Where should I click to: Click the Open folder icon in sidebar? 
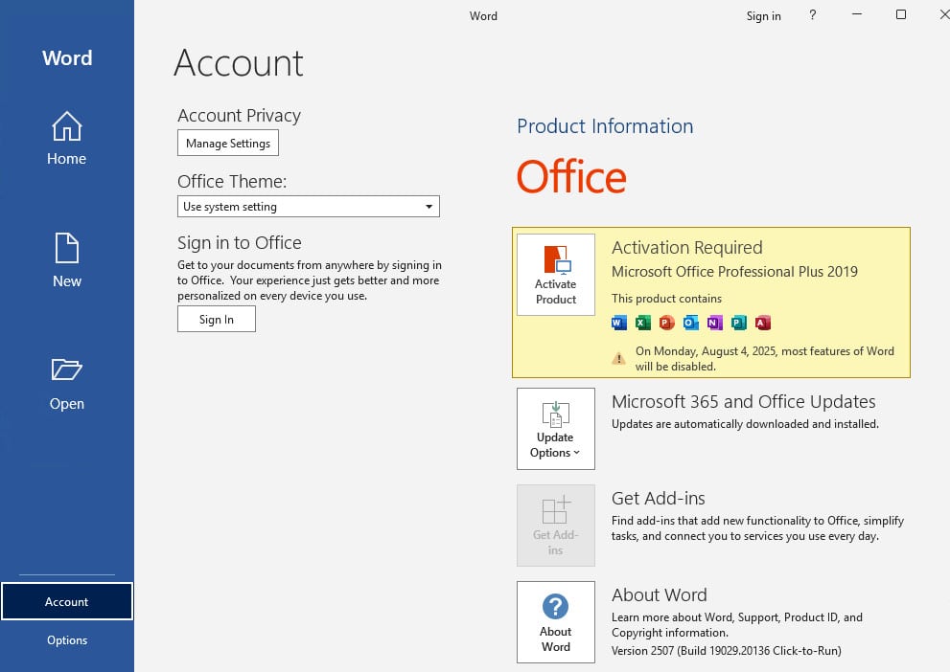click(x=67, y=370)
